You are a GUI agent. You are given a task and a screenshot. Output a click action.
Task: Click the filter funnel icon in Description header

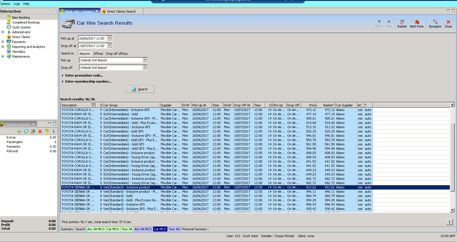click(93, 105)
